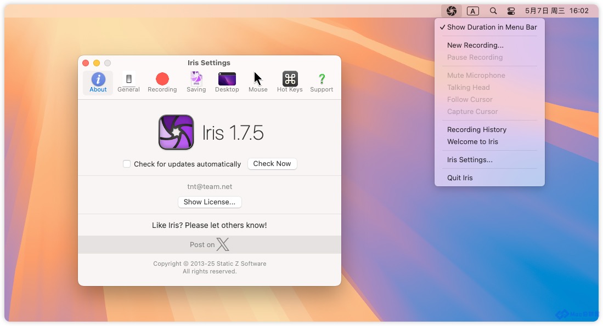Viewport: 603px width, 326px height.
Task: Click the All rights reserved. text
Action: pyautogui.click(x=210, y=271)
